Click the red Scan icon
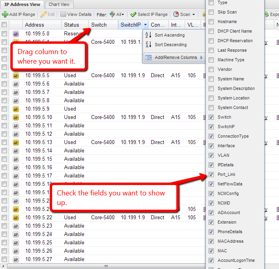 click(176, 14)
